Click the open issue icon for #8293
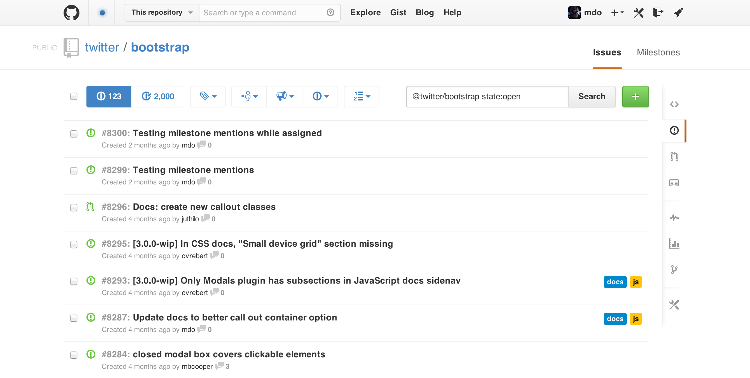750x378 pixels. tap(91, 280)
